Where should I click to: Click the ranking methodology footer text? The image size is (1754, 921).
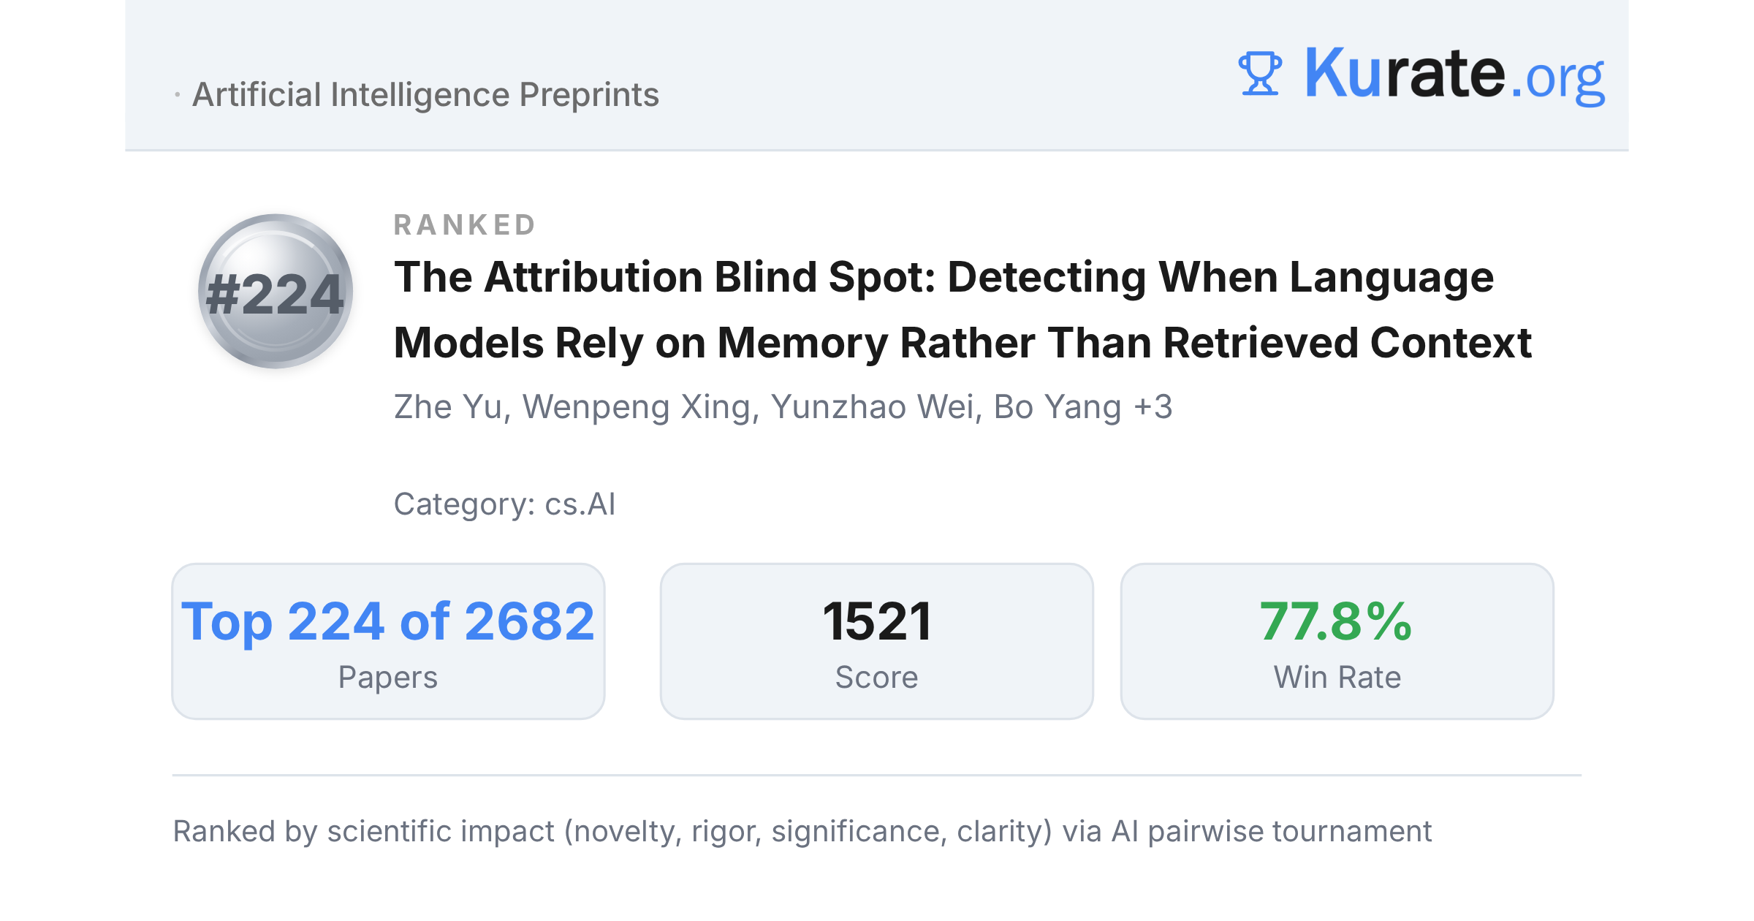[802, 832]
